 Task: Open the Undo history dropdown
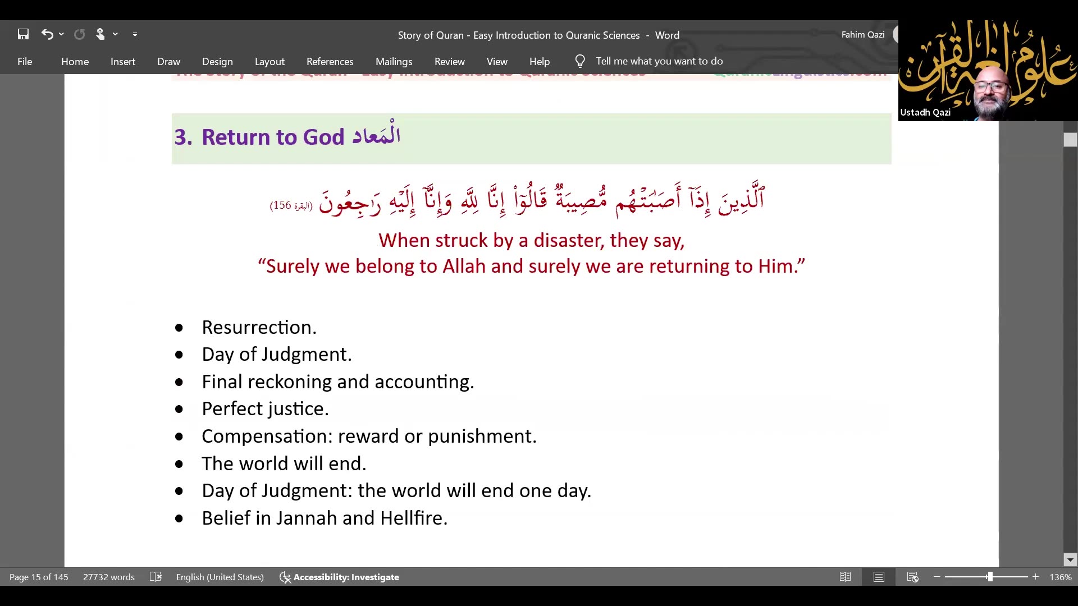pos(61,34)
